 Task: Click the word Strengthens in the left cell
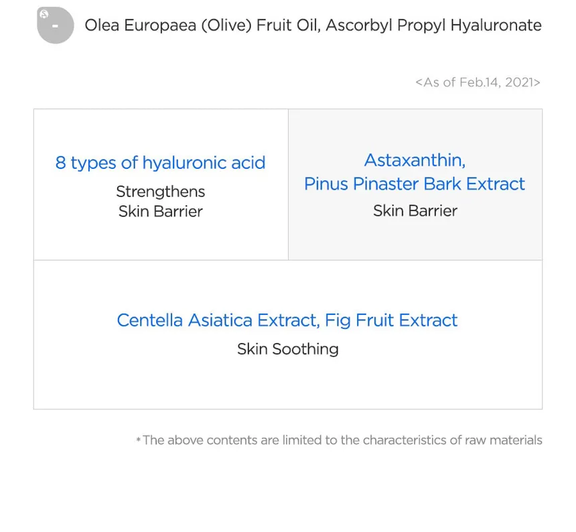tap(160, 192)
